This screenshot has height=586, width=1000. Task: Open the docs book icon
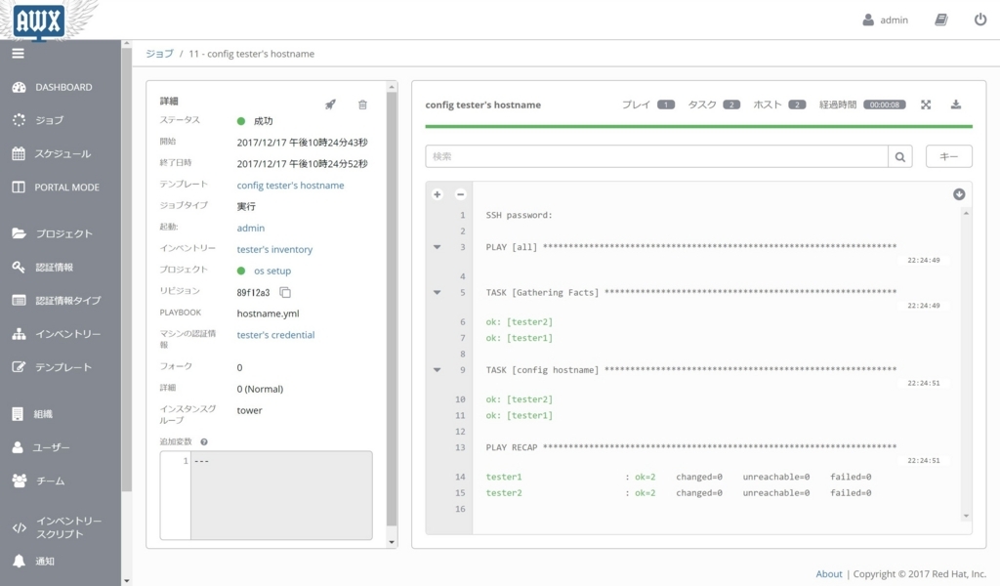(x=941, y=20)
